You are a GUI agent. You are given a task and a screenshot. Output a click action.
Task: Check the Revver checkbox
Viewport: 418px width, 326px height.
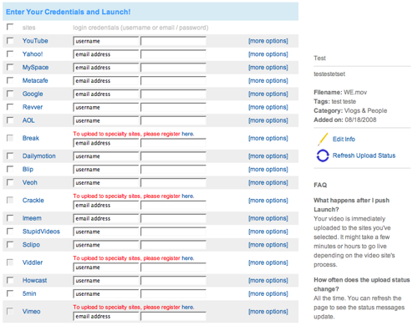pos(10,107)
